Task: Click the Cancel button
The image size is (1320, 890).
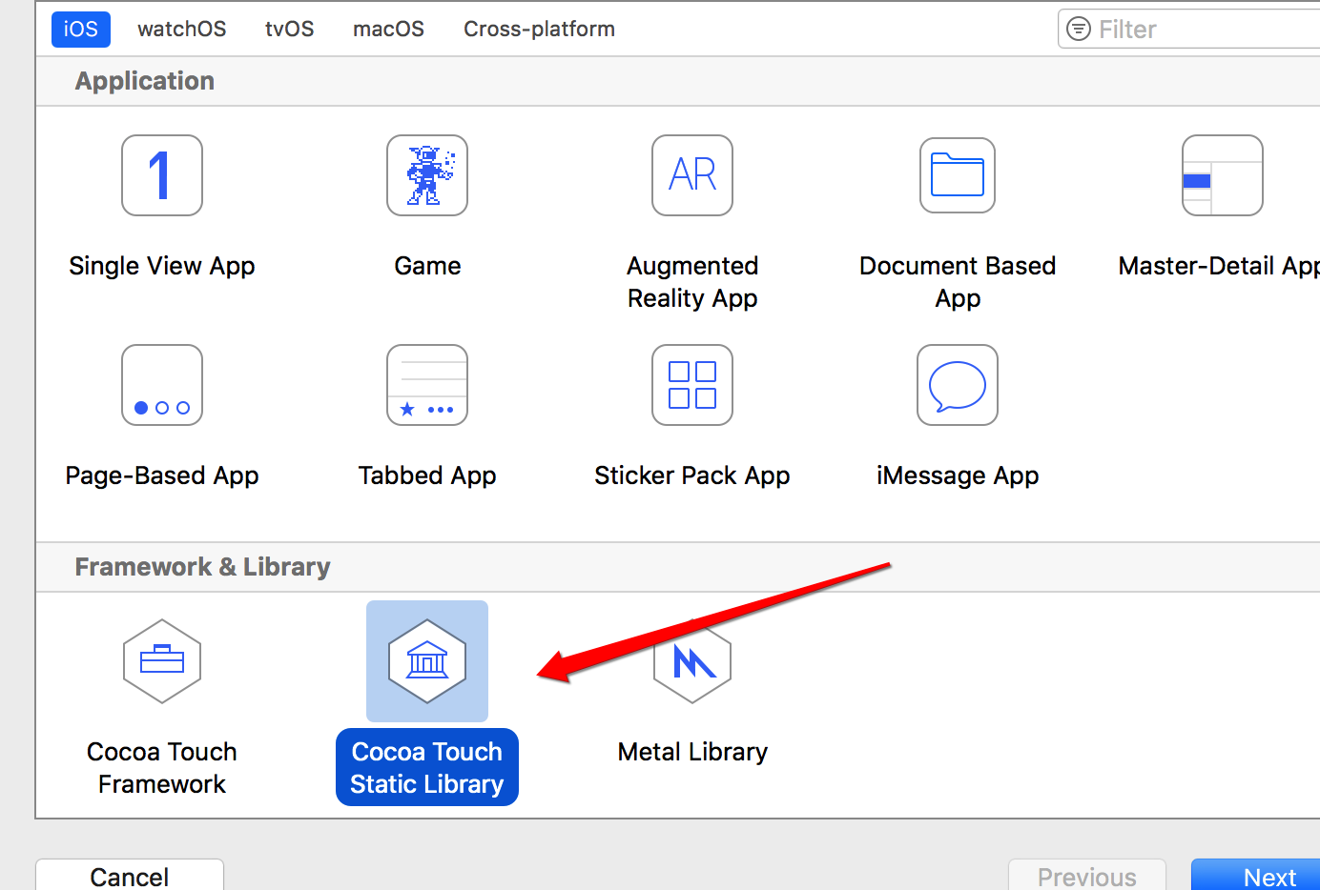Action: point(130,875)
